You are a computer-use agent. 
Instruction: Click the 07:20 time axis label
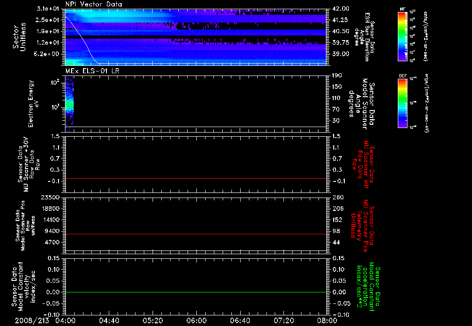(283, 320)
